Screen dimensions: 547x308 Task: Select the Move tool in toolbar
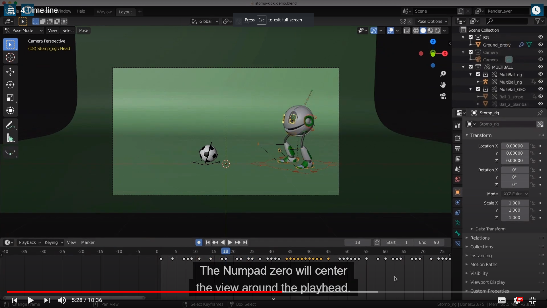[x=10, y=72]
